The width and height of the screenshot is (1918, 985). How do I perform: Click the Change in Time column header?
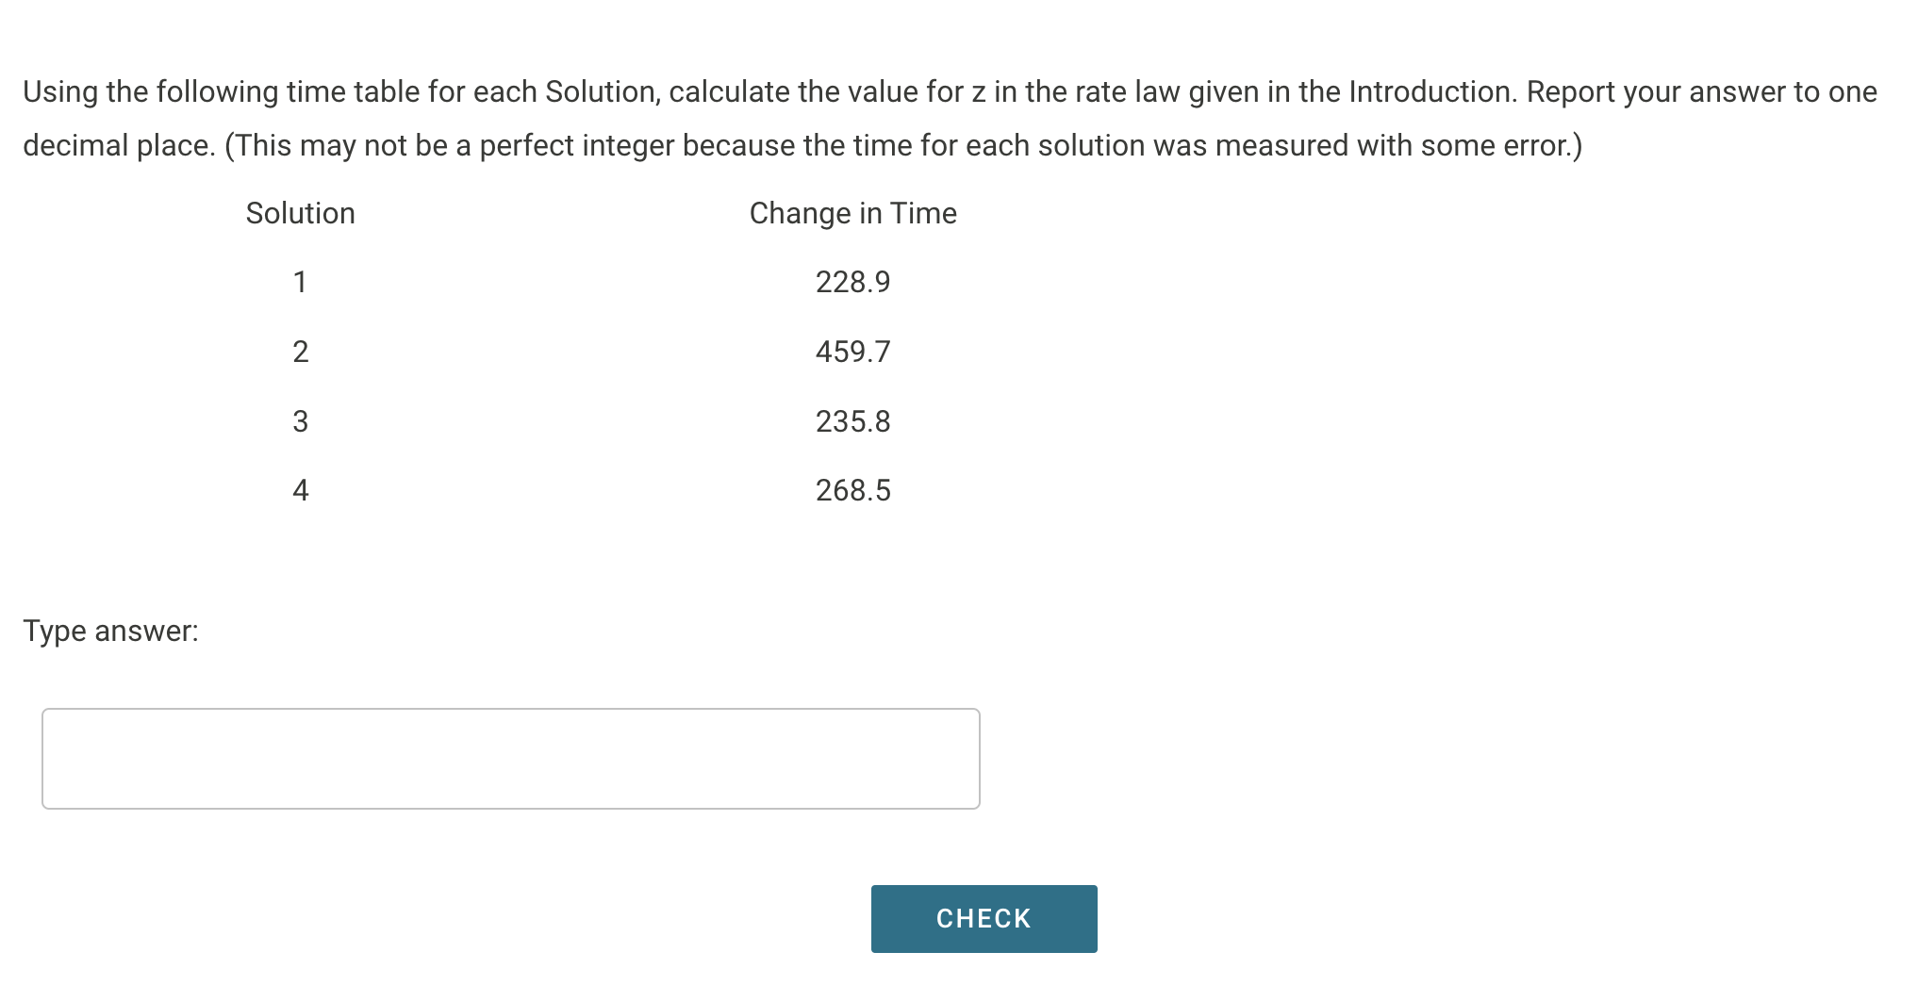point(852,213)
